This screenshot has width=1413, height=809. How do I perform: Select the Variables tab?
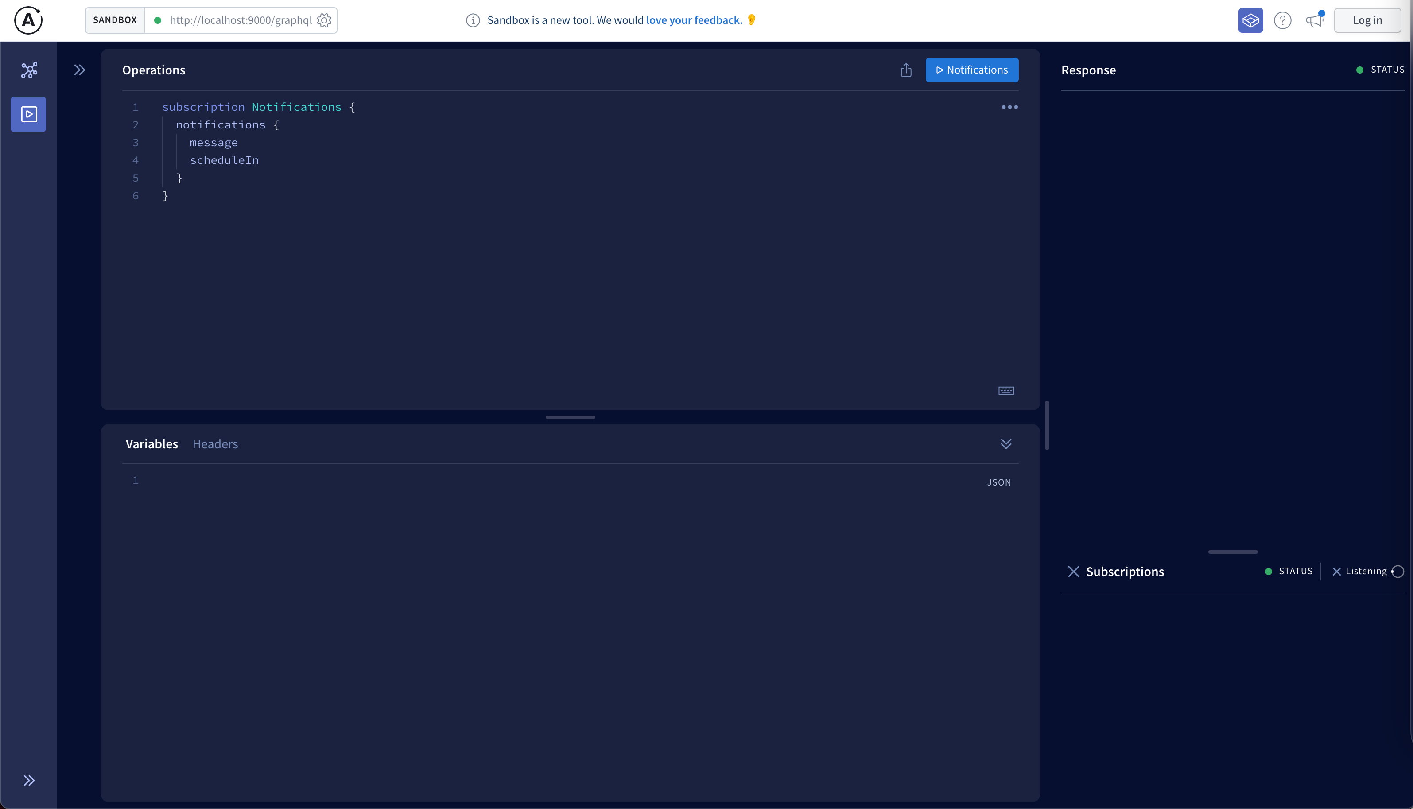[151, 444]
